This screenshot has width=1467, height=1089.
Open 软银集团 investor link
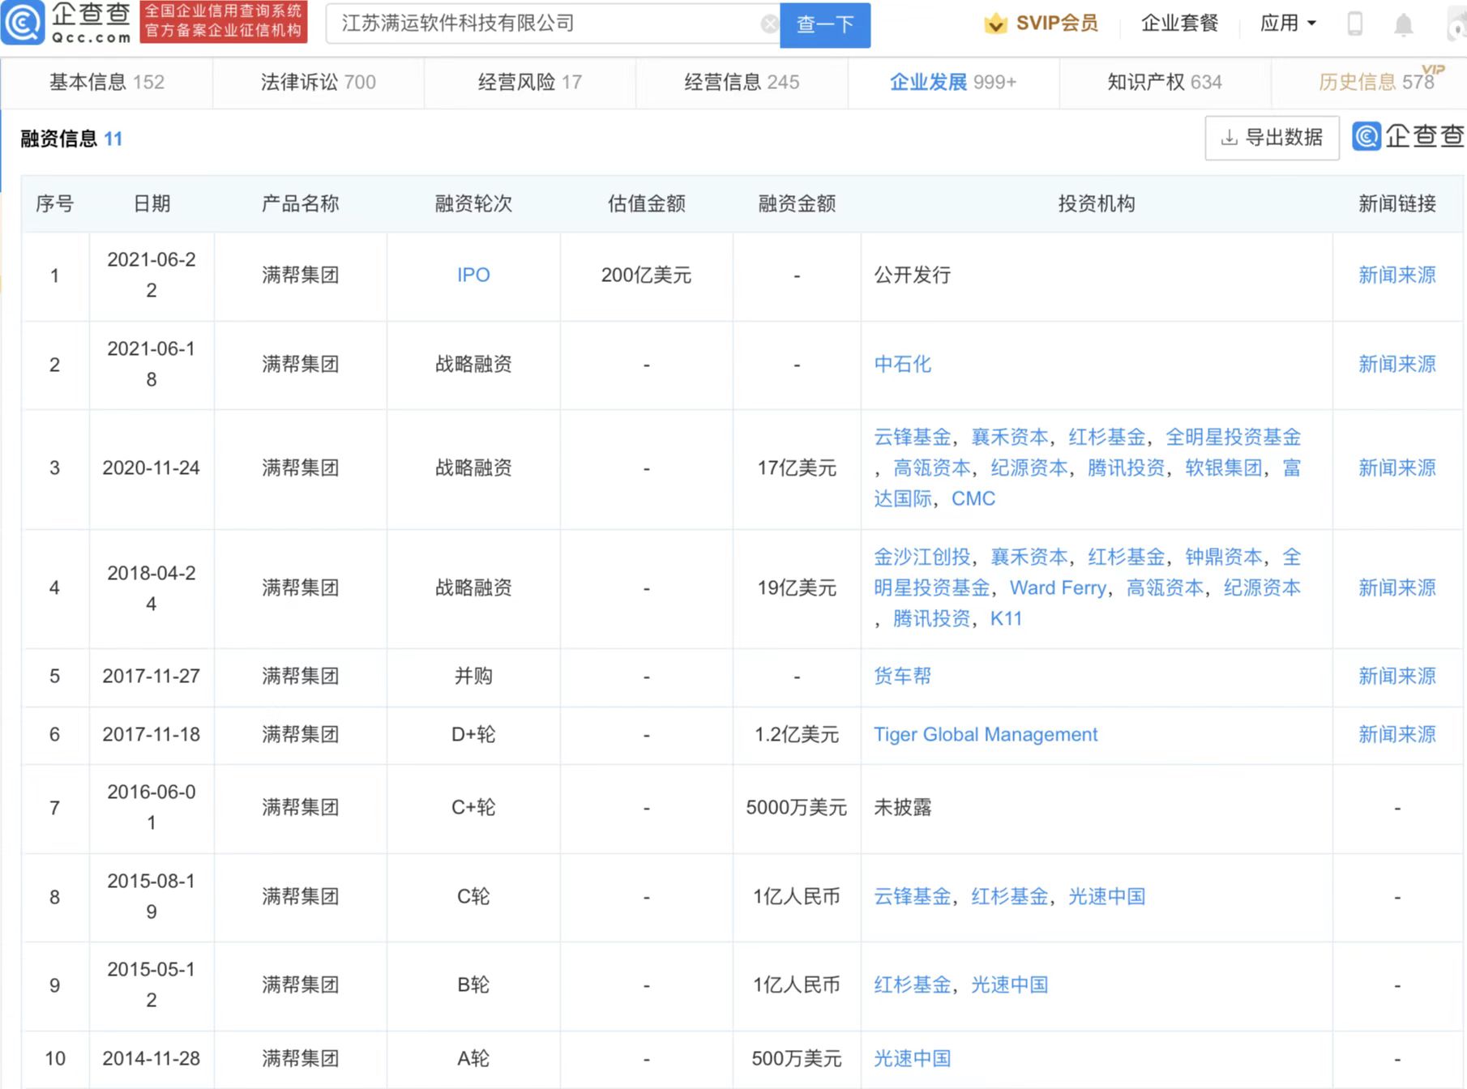click(1224, 468)
